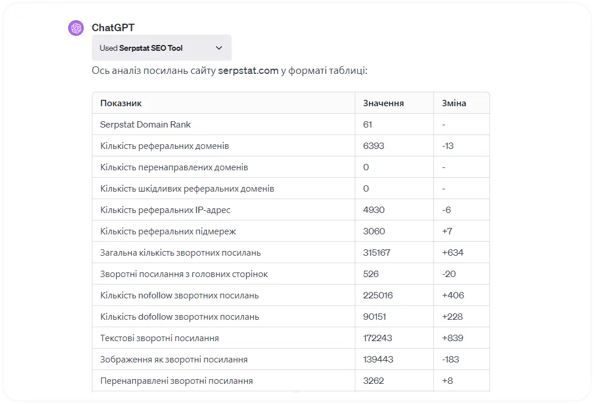
Task: Click value 139443 in the table
Action: (378, 360)
